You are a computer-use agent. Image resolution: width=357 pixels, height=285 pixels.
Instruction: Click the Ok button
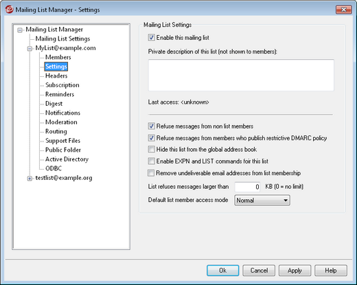pos(223,271)
